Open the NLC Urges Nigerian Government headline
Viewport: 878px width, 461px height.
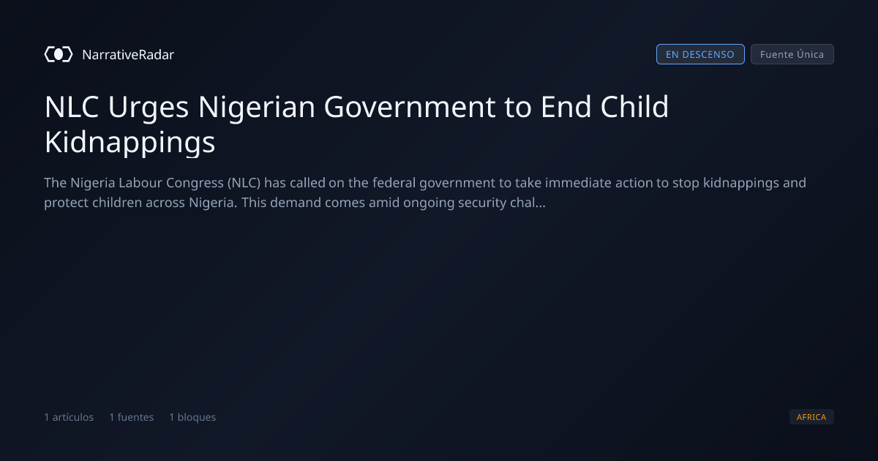(357, 124)
